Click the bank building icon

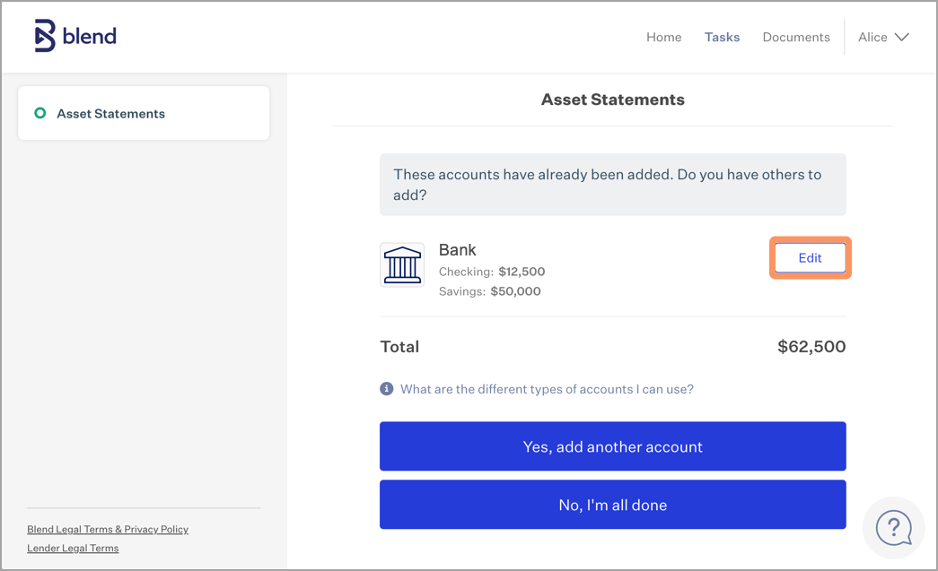point(402,264)
